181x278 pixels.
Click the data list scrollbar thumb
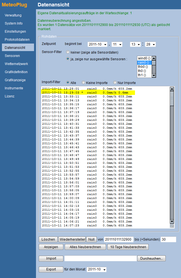(172, 98)
